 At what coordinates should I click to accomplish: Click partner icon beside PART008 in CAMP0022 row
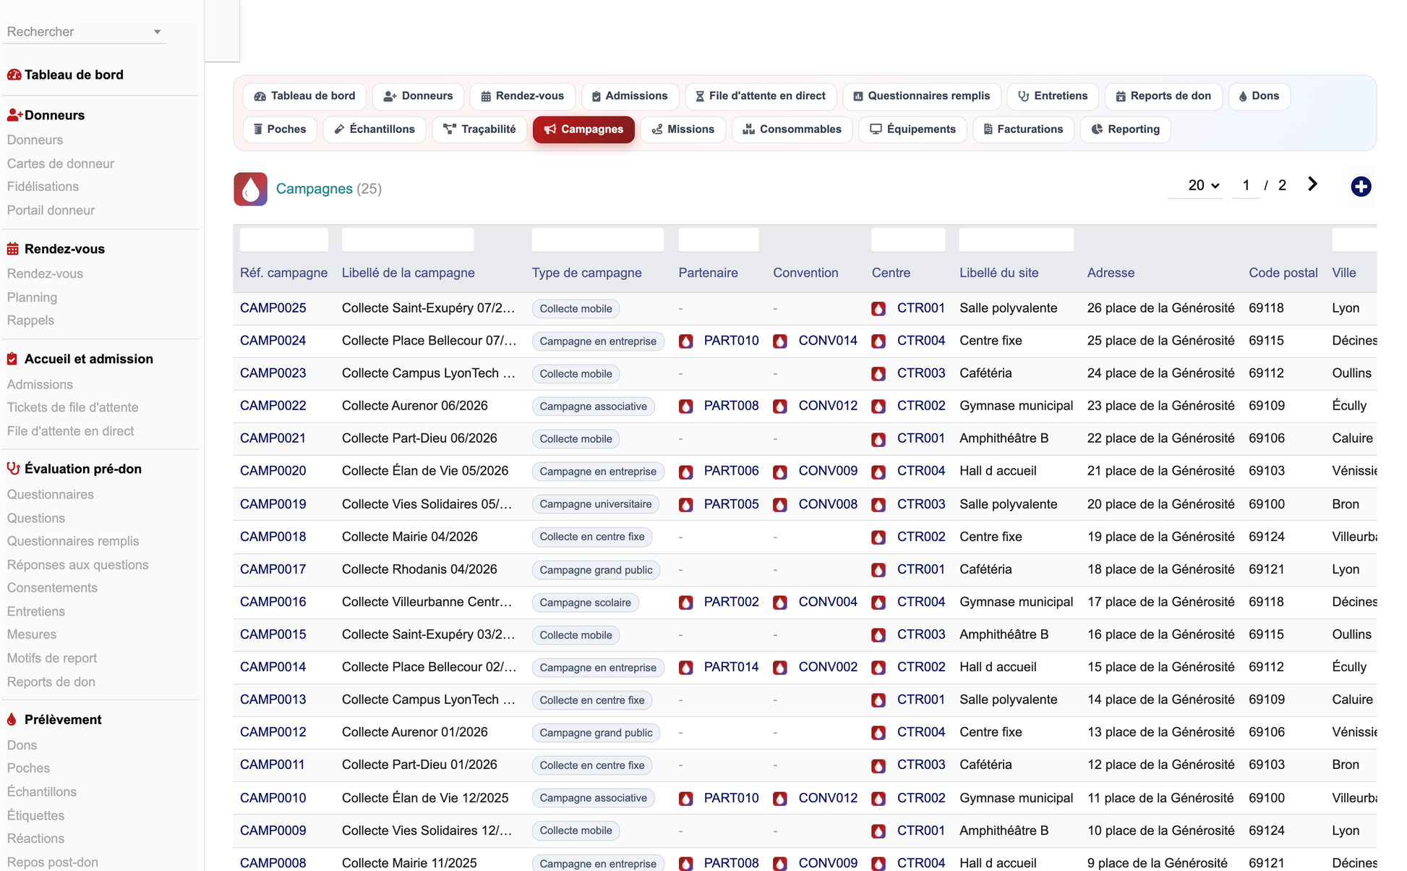coord(686,407)
